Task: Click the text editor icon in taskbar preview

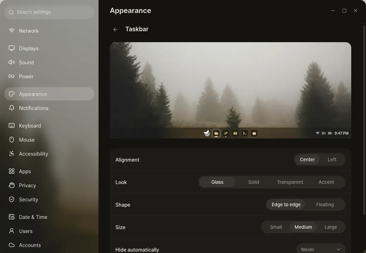Action: [x=226, y=133]
